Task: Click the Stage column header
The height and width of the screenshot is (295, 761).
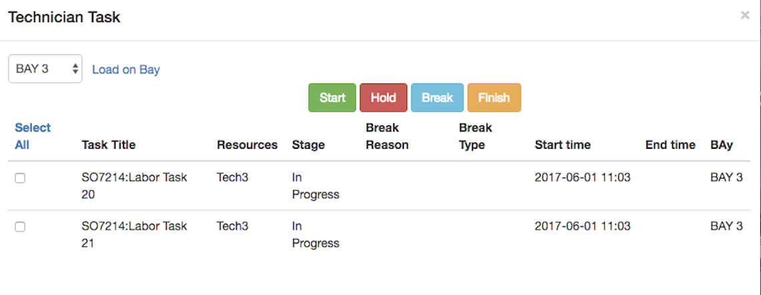Action: 308,145
